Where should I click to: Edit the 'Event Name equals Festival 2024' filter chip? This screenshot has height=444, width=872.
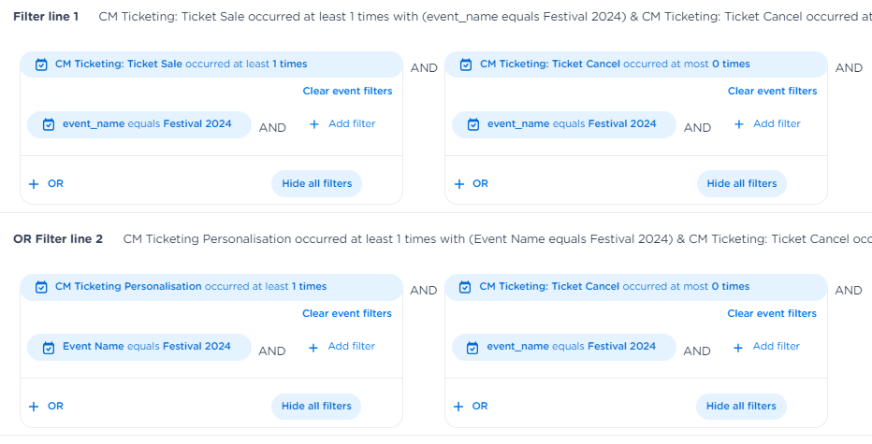[146, 347]
